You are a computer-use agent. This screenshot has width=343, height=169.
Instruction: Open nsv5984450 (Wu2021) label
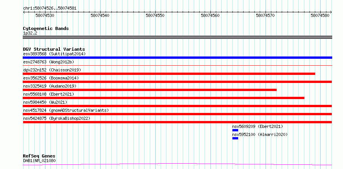[x=45, y=102]
